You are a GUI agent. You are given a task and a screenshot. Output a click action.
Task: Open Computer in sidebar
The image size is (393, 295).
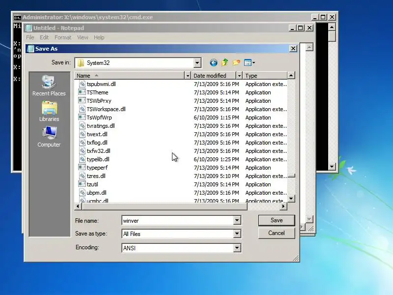tap(49, 137)
